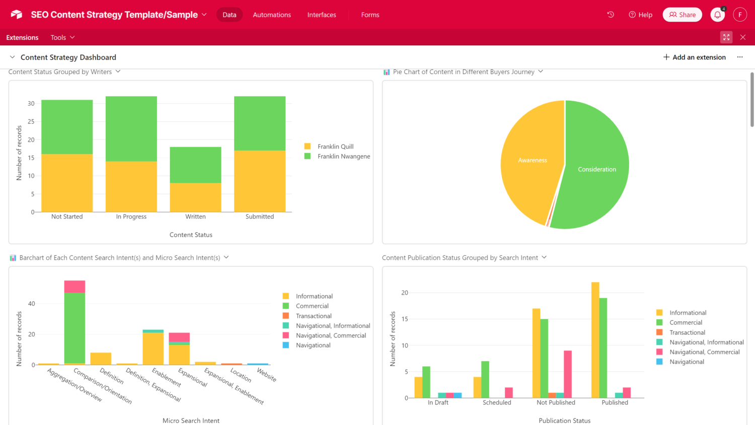
Task: Switch to the Automations tab
Action: [272, 15]
